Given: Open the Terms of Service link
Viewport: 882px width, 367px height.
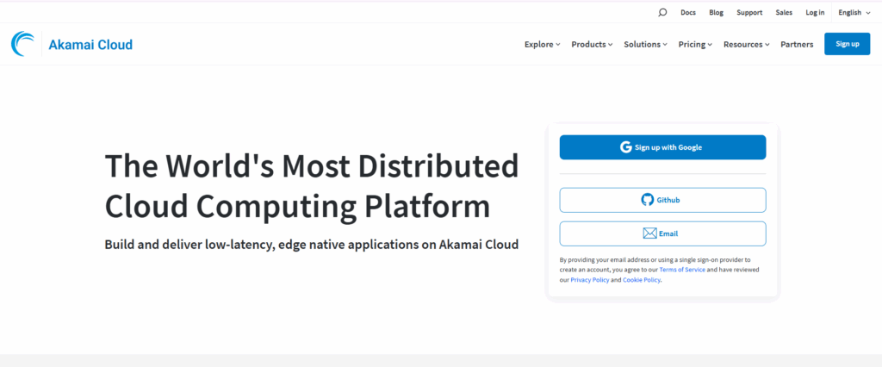Looking at the screenshot, I should (682, 270).
